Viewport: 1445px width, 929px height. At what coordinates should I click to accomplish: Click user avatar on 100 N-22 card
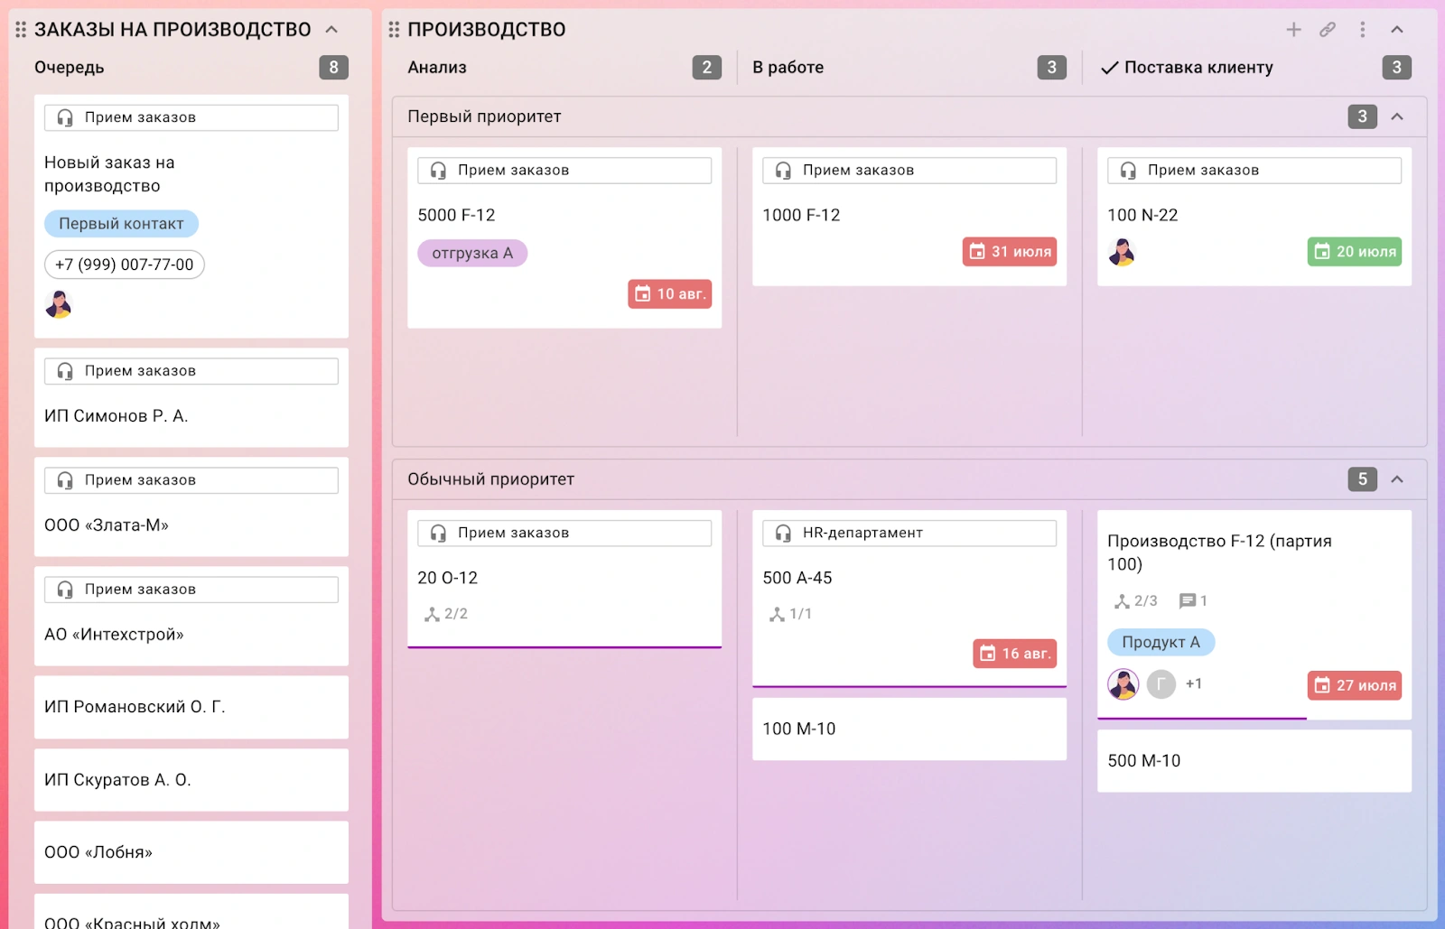pyautogui.click(x=1122, y=252)
